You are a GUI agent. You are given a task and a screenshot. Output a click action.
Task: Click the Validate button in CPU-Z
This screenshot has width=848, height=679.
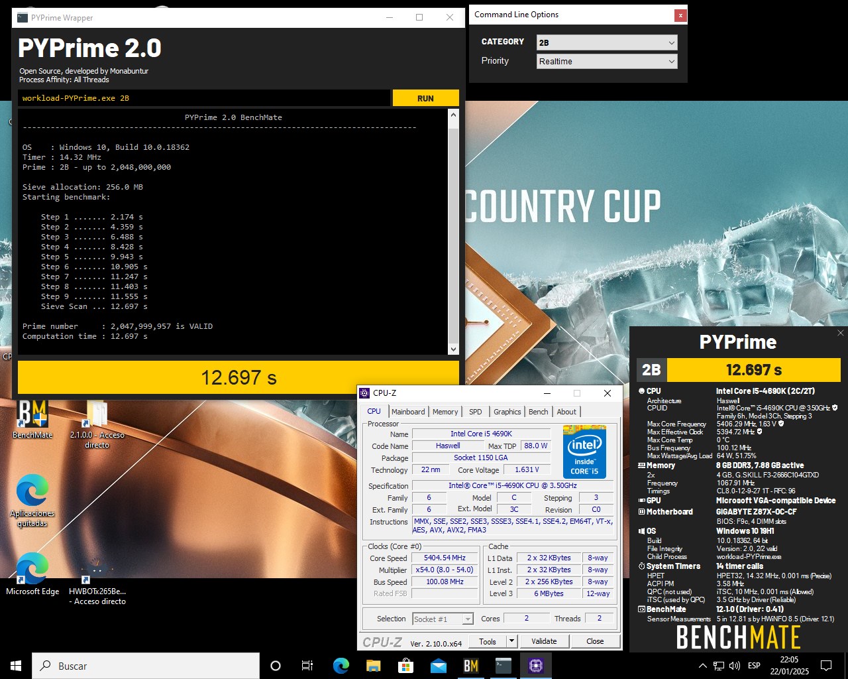(544, 641)
